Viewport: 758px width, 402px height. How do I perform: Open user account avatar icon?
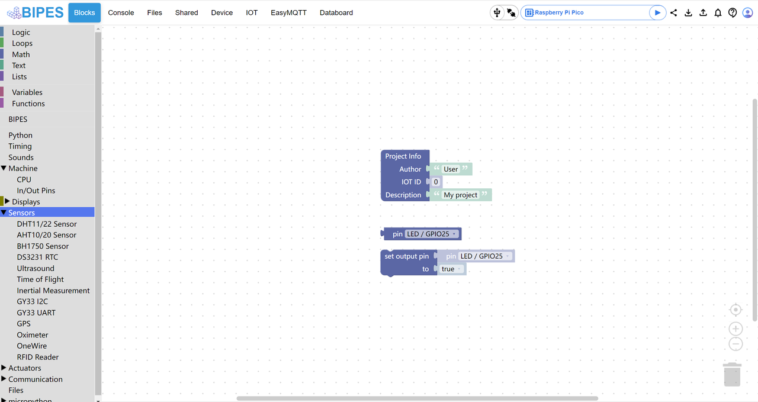747,12
